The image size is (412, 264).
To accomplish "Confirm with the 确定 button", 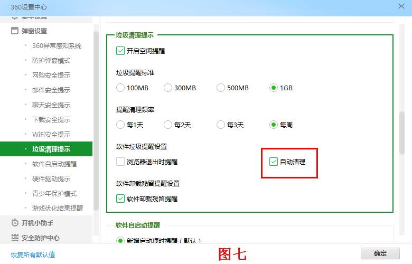I will (380, 253).
